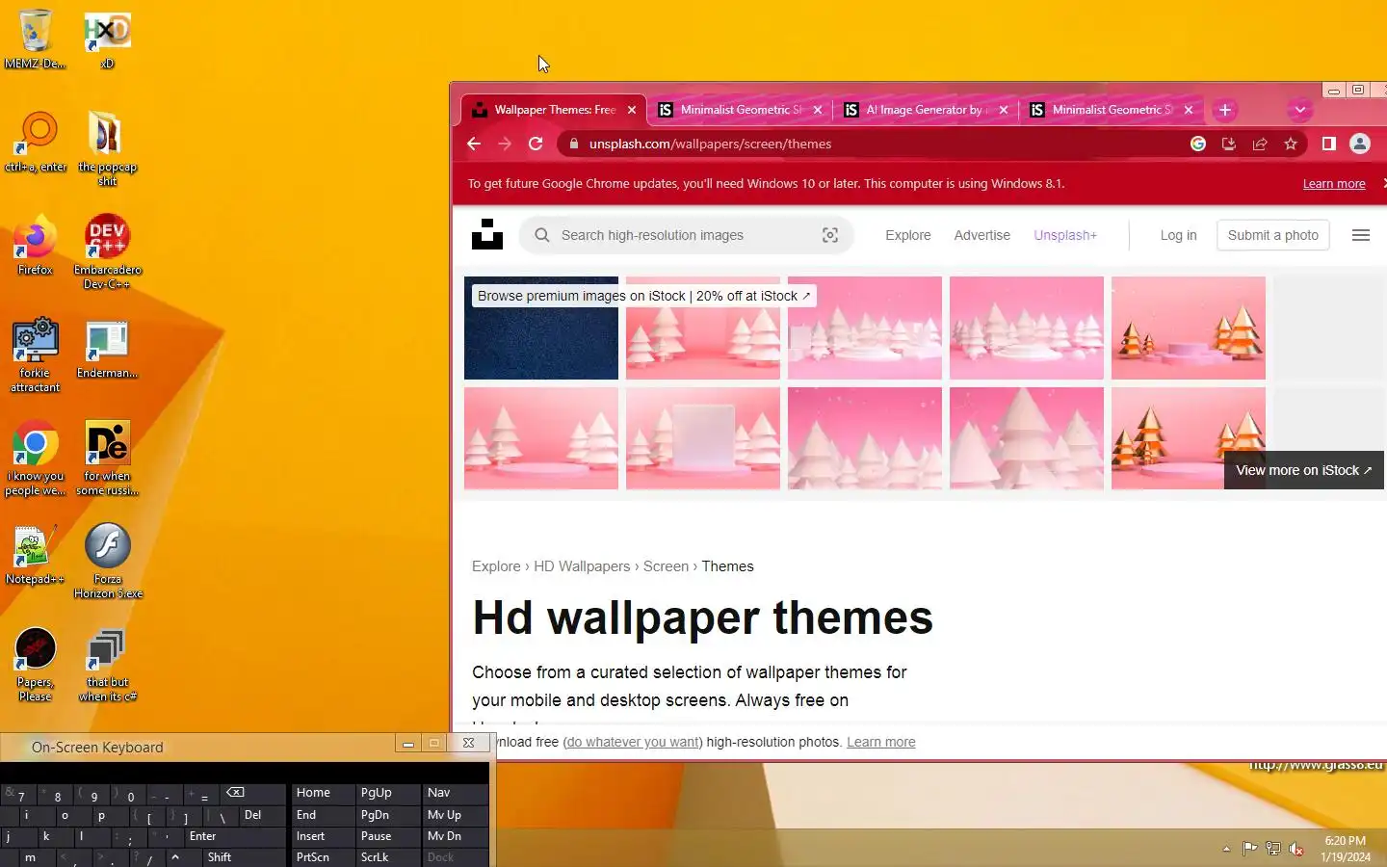Screen dimensions: 1387x867
Task: Click the visual search camera icon
Action: [x=830, y=235]
